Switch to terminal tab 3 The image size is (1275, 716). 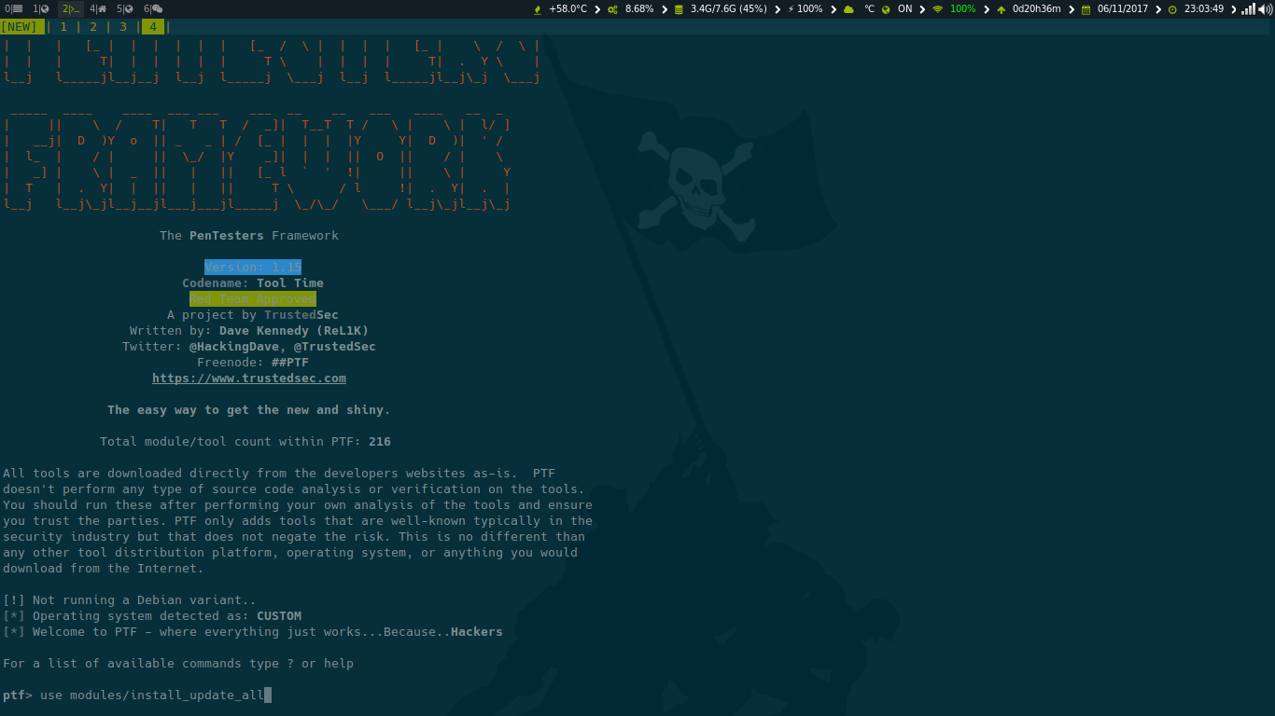[123, 27]
